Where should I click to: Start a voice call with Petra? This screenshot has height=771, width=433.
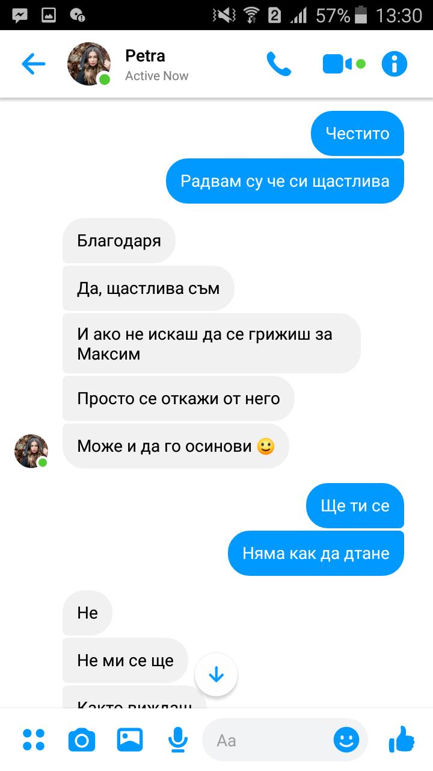pos(278,64)
